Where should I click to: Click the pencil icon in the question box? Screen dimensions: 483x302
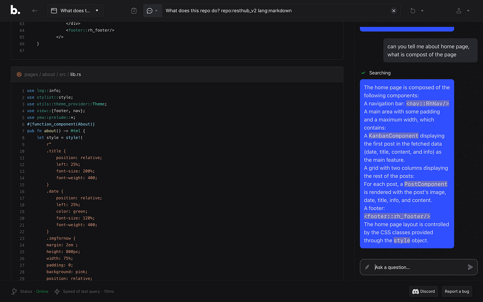pyautogui.click(x=367, y=267)
